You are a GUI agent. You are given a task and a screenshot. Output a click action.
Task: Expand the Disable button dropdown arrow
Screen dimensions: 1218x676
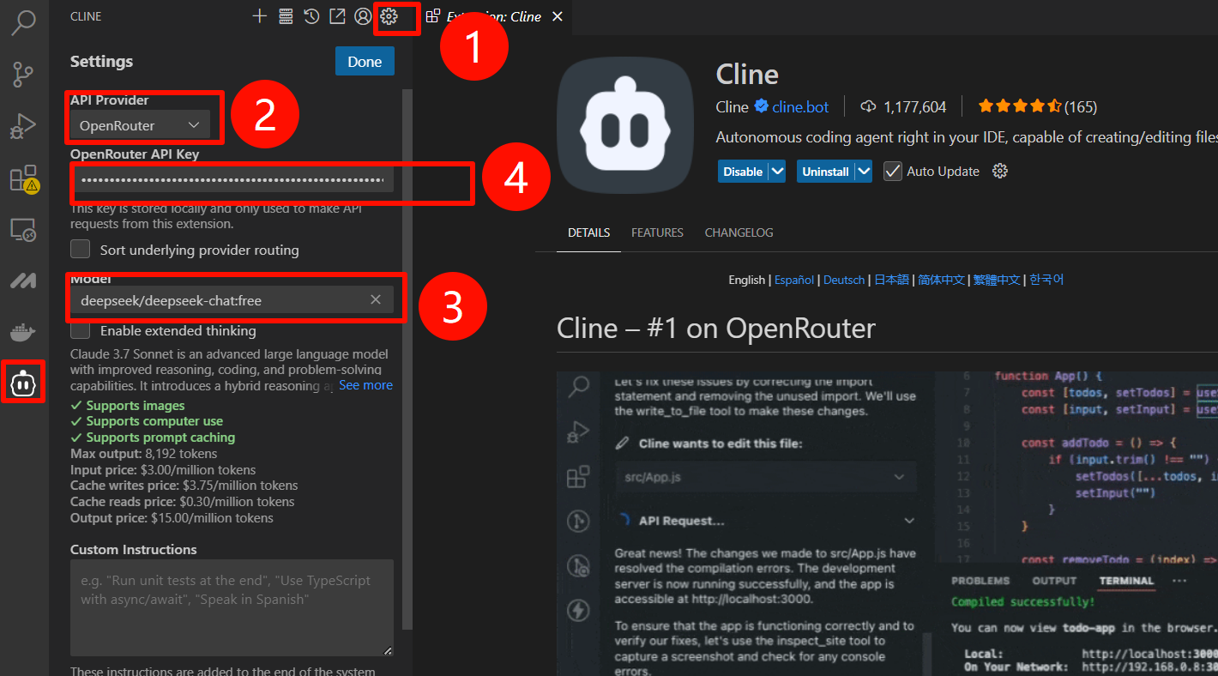tap(777, 171)
